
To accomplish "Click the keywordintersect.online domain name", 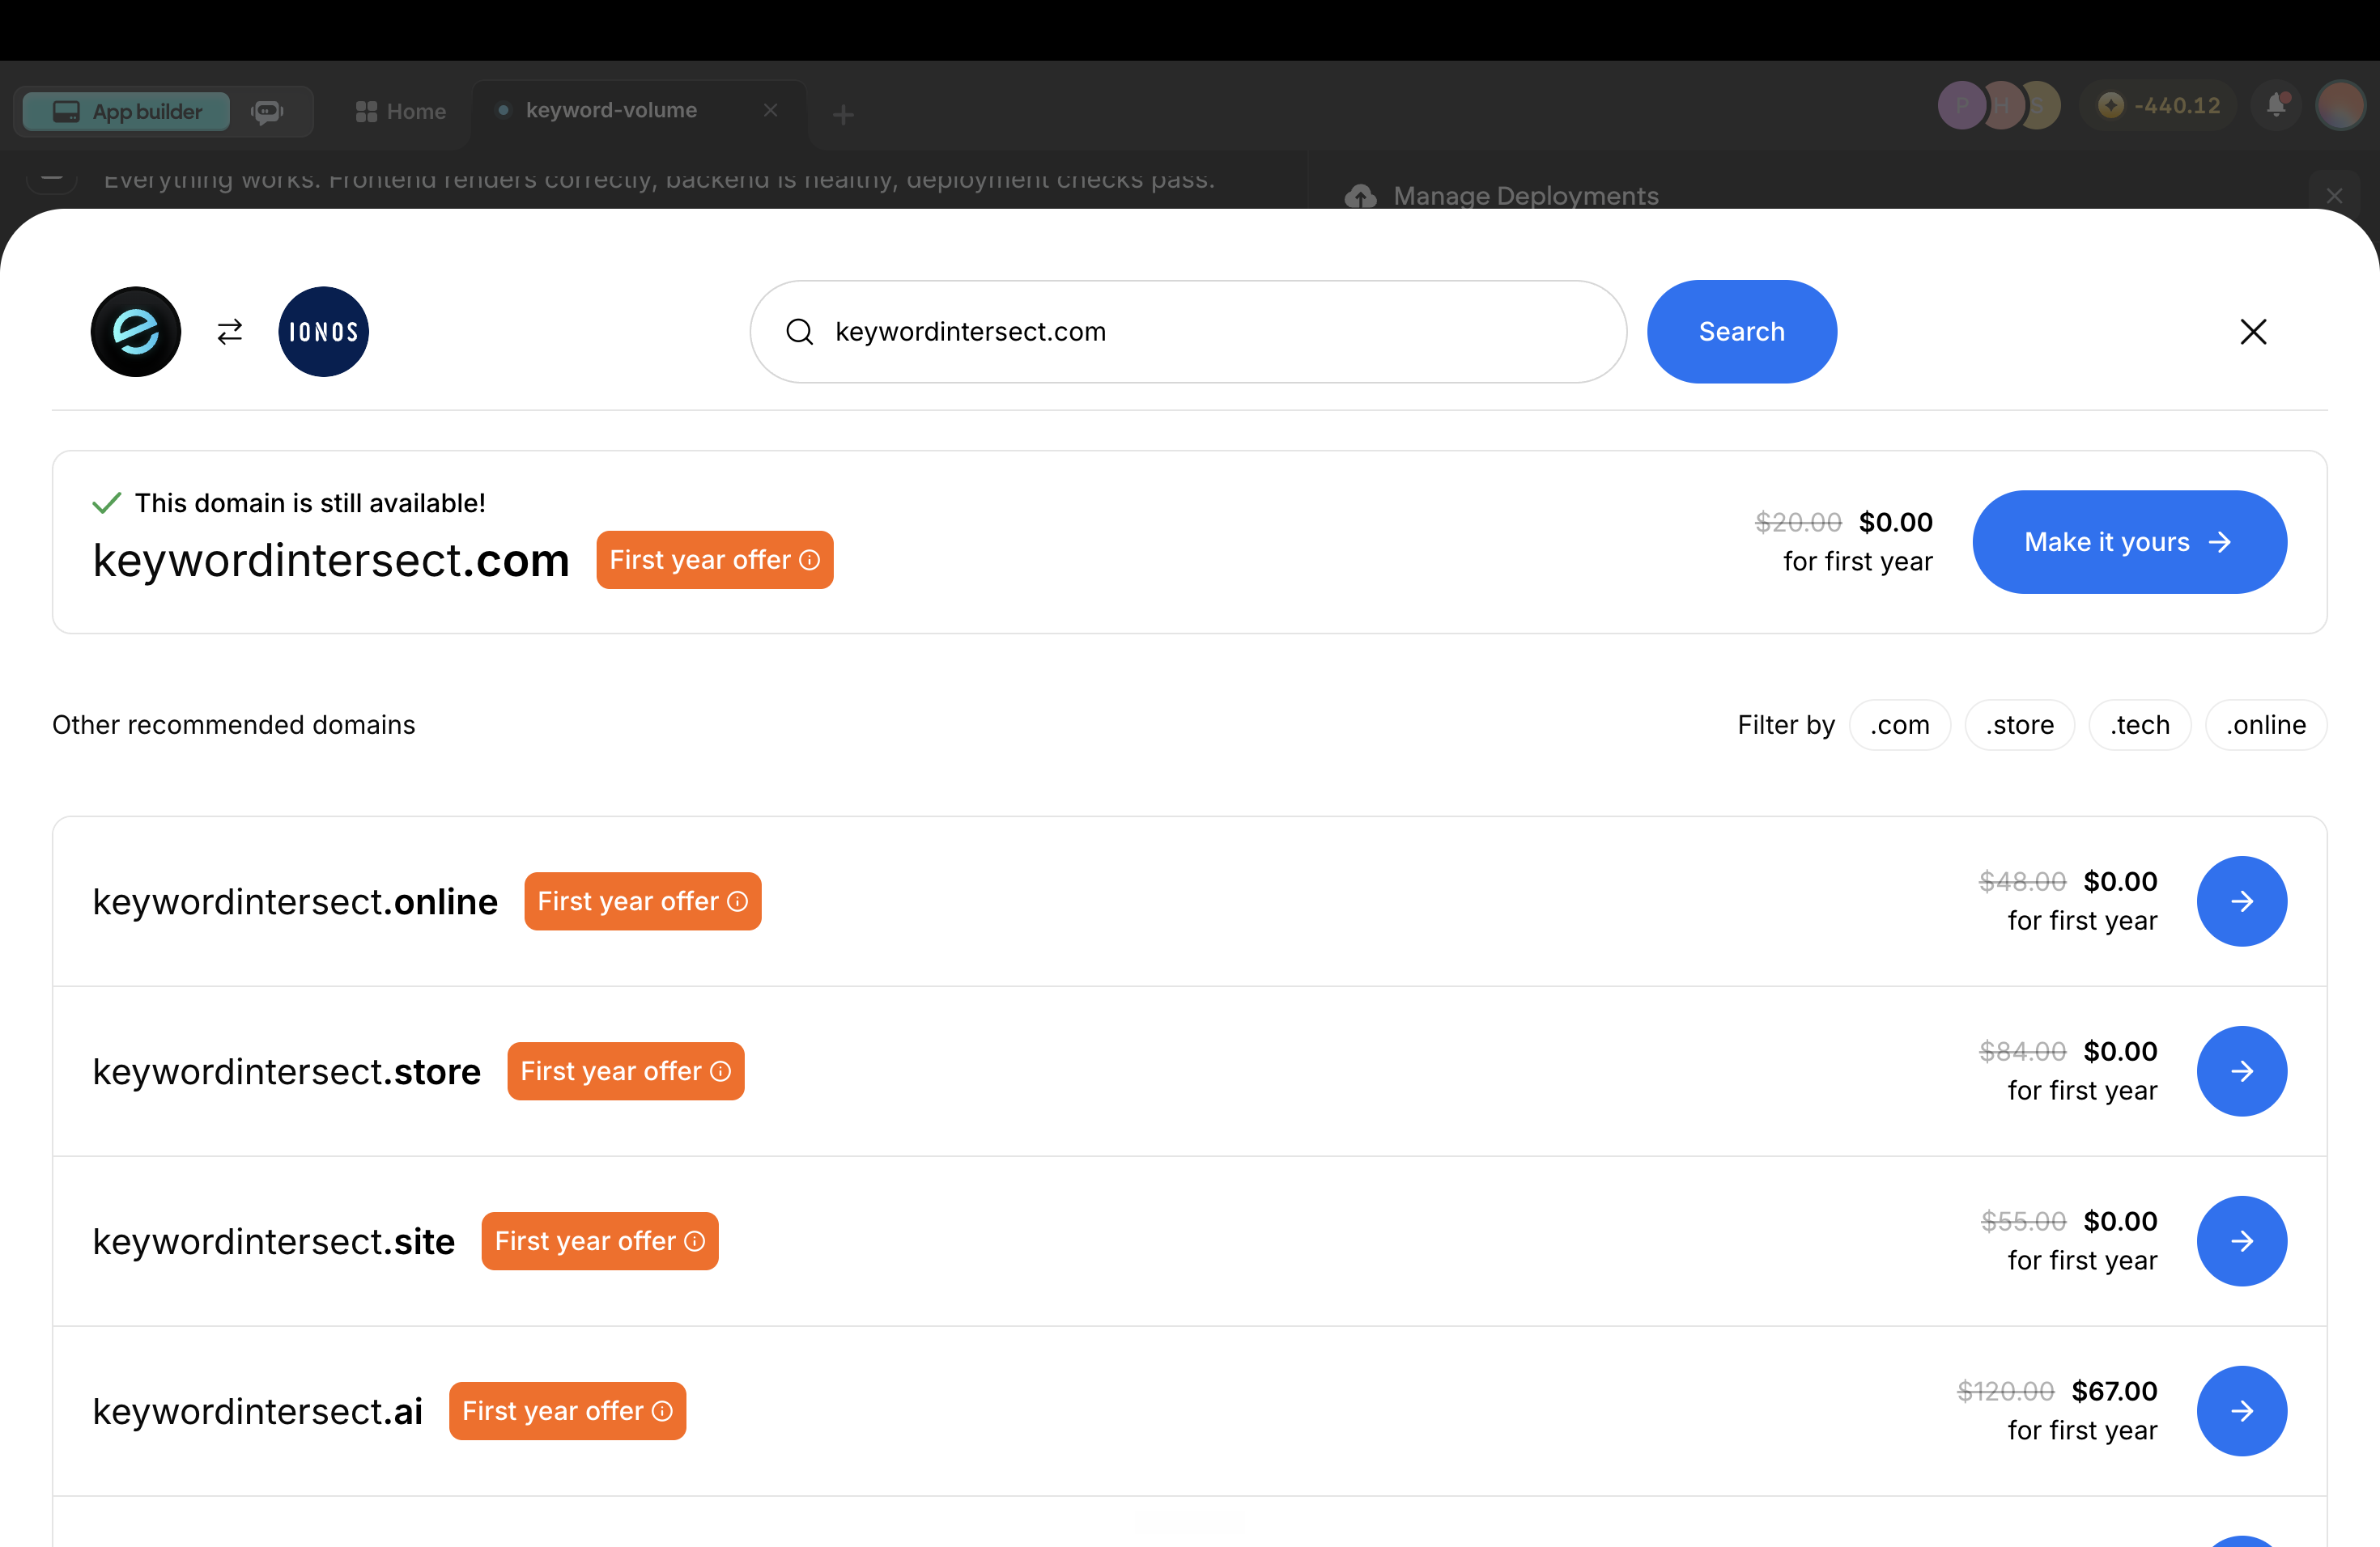I will 295,901.
